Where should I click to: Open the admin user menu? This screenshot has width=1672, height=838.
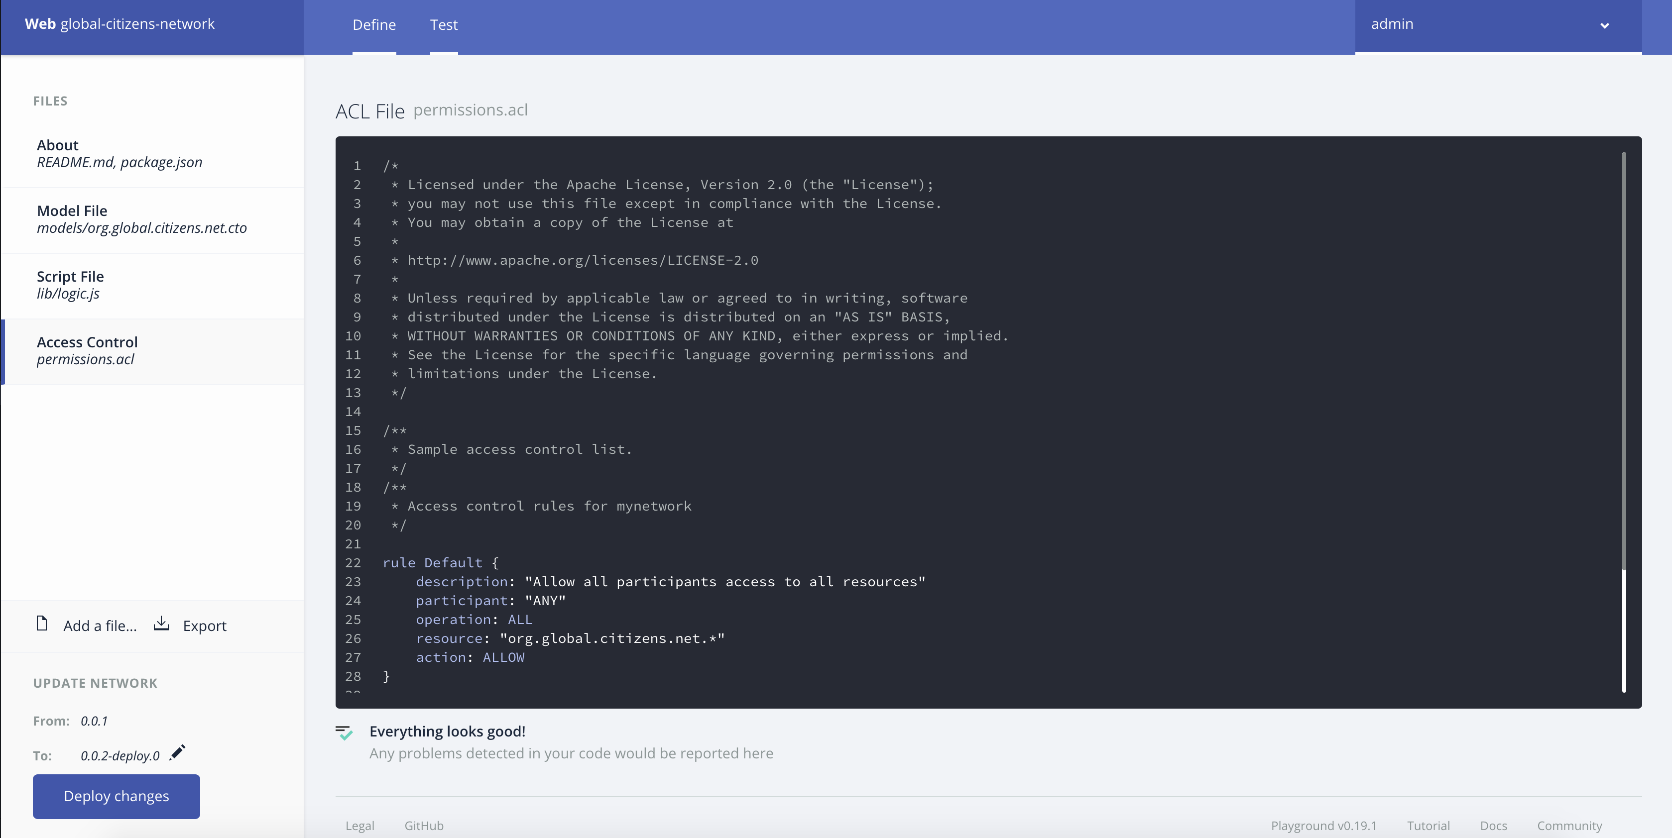pos(1392,25)
